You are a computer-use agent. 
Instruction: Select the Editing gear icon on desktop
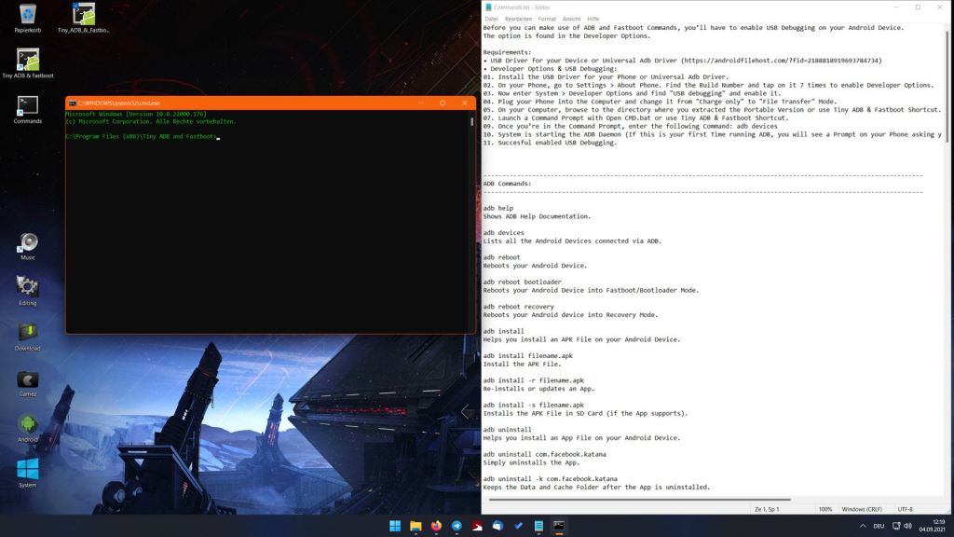(28, 288)
